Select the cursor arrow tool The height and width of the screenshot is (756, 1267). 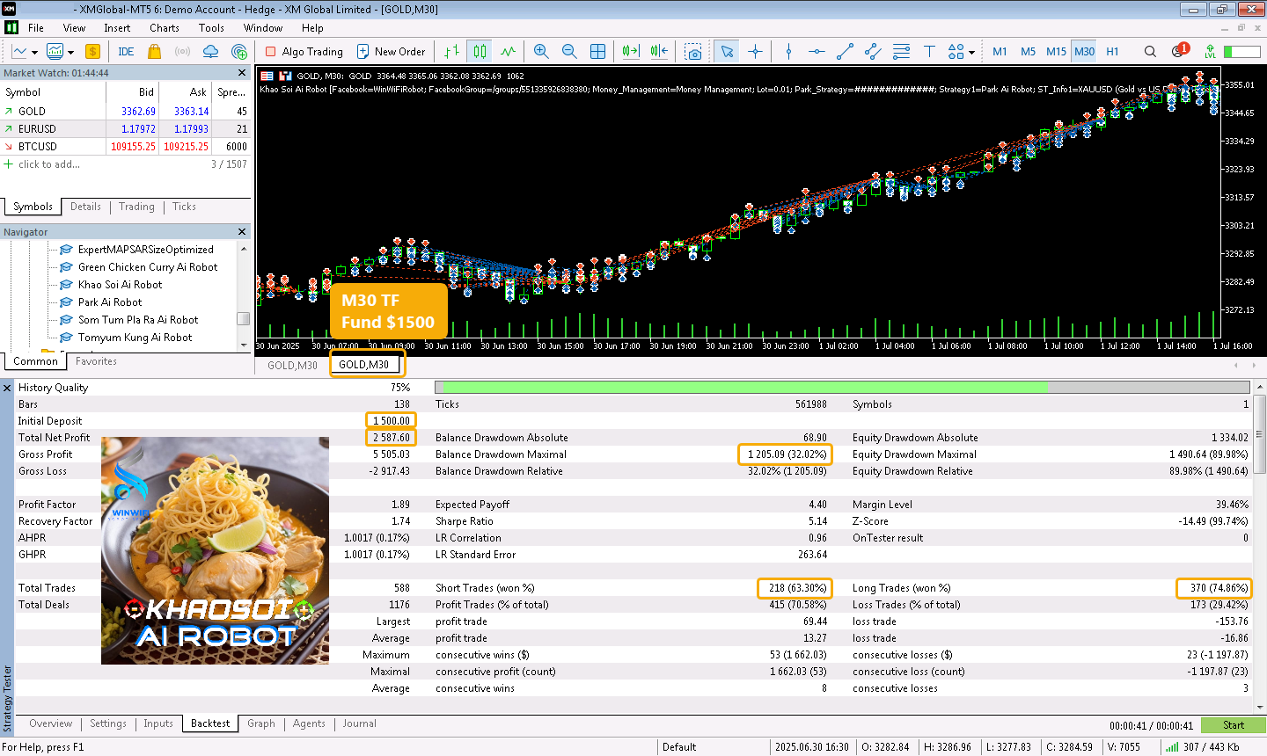[x=727, y=52]
